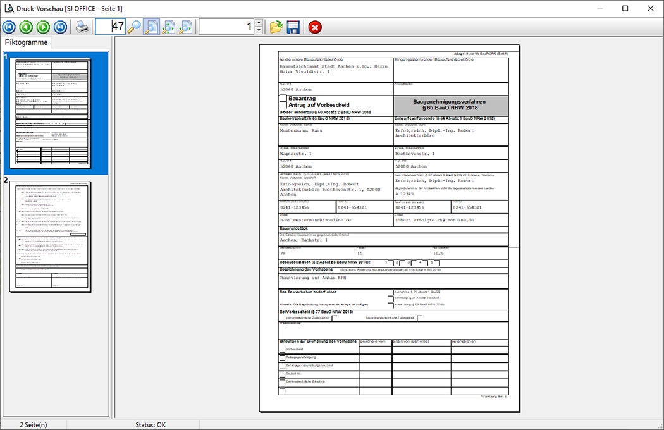Click the magnifier zoom icon
664x430 pixels.
tap(134, 27)
